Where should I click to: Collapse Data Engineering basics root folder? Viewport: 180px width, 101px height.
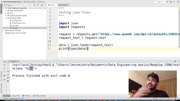[x=4, y=8]
